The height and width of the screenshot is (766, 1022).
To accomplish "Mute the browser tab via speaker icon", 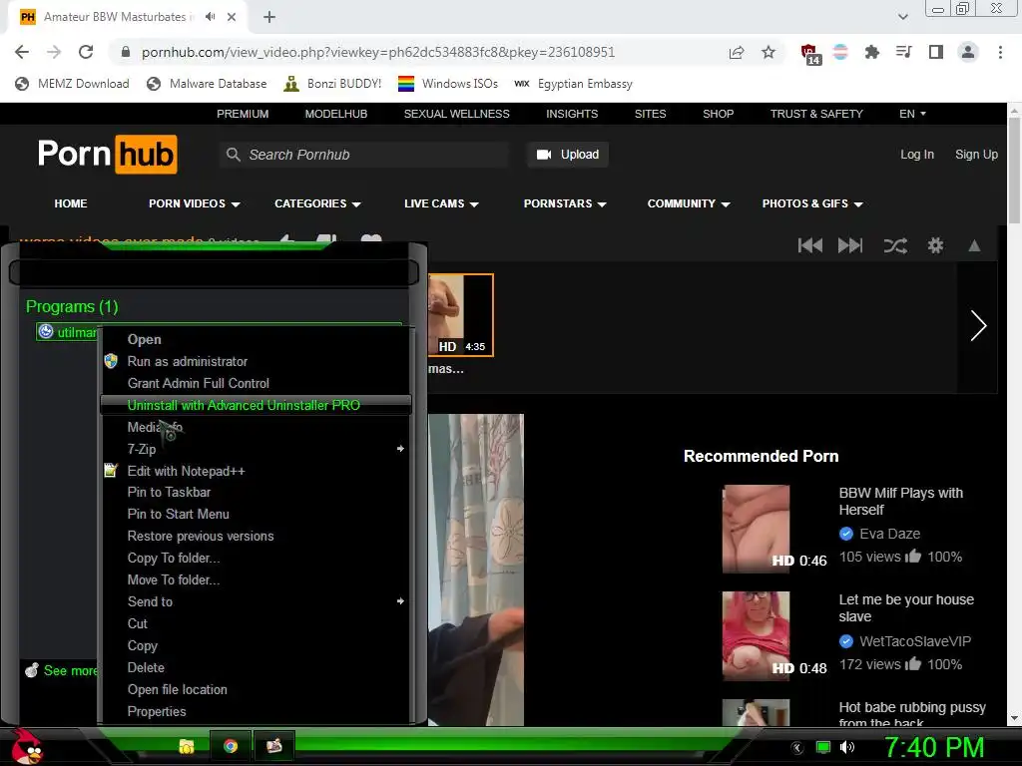I will (210, 17).
